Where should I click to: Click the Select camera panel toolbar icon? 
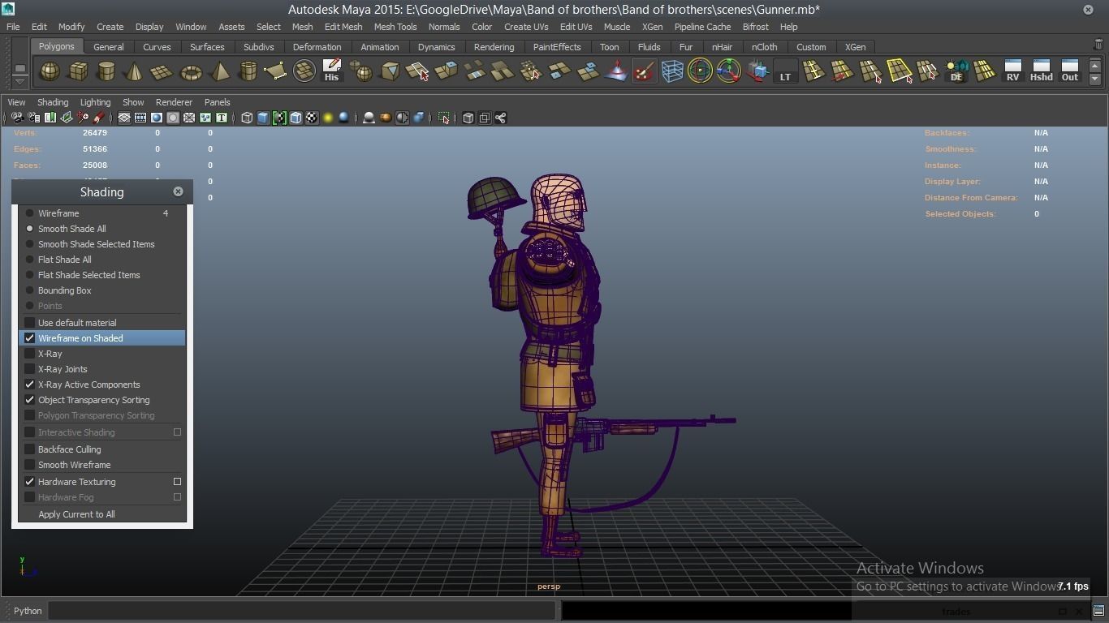click(17, 118)
